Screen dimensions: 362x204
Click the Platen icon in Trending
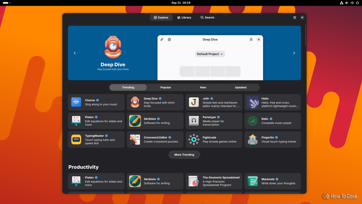76,121
